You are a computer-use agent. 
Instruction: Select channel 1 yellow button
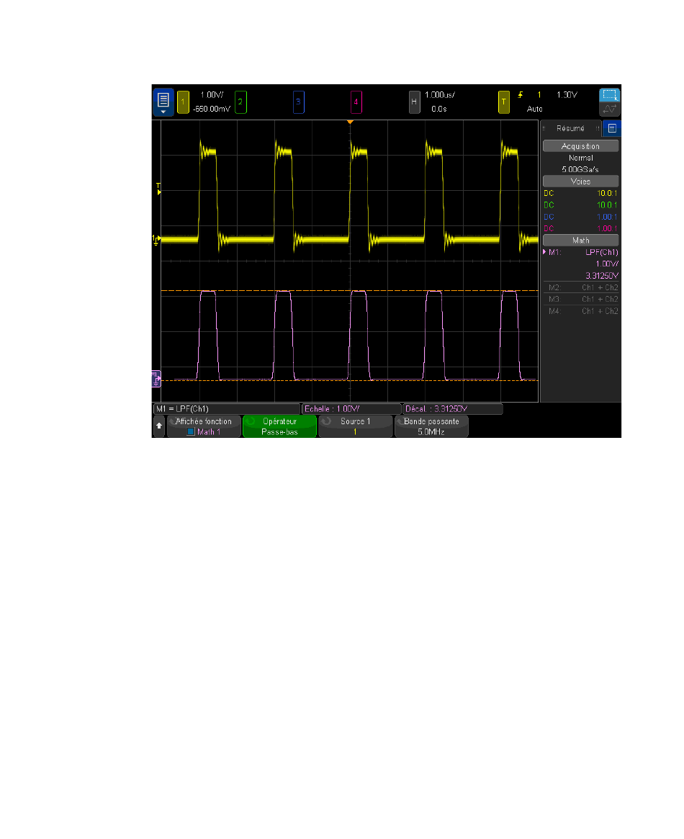click(183, 102)
